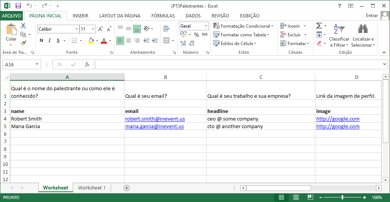Image resolution: width=390 pixels, height=202 pixels.
Task: Switch to REVISÃO tab
Action: tap(220, 16)
